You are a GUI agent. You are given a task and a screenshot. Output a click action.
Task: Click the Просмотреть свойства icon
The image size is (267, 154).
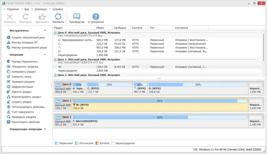point(9,122)
